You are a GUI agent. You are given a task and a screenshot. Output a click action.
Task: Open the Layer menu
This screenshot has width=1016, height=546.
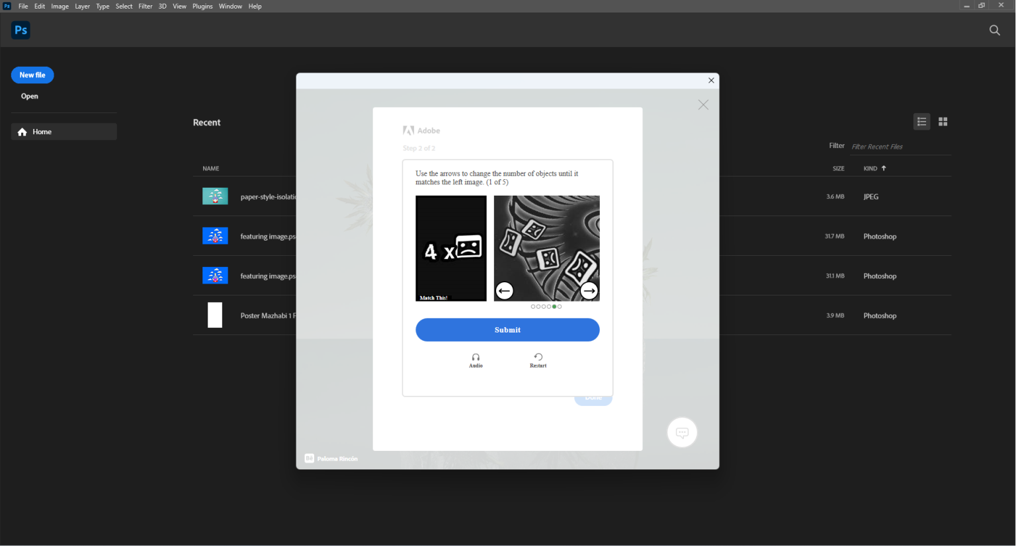[82, 6]
